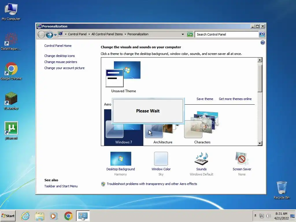Image resolution: width=296 pixels, height=222 pixels.
Task: Click the Please Wait dialog
Action: (148, 111)
